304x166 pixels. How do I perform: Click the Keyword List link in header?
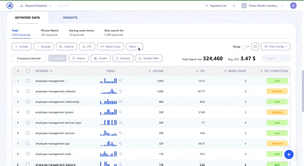click(218, 6)
